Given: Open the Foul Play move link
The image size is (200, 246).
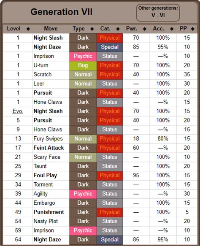Looking at the screenshot, I should (x=45, y=175).
